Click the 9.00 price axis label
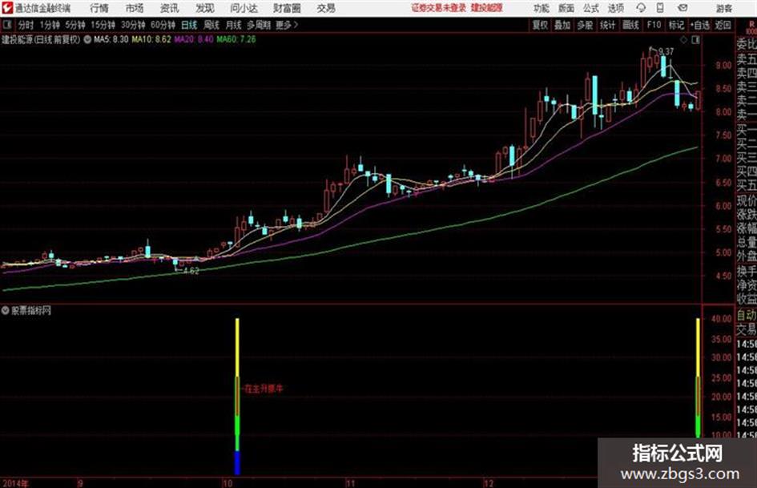 tap(723, 65)
